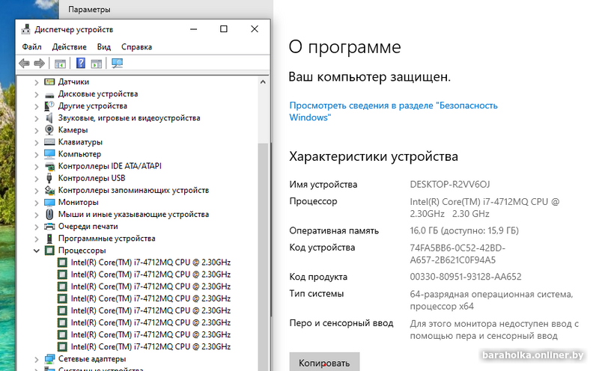Click the Характеристики устройства heading

point(373,156)
